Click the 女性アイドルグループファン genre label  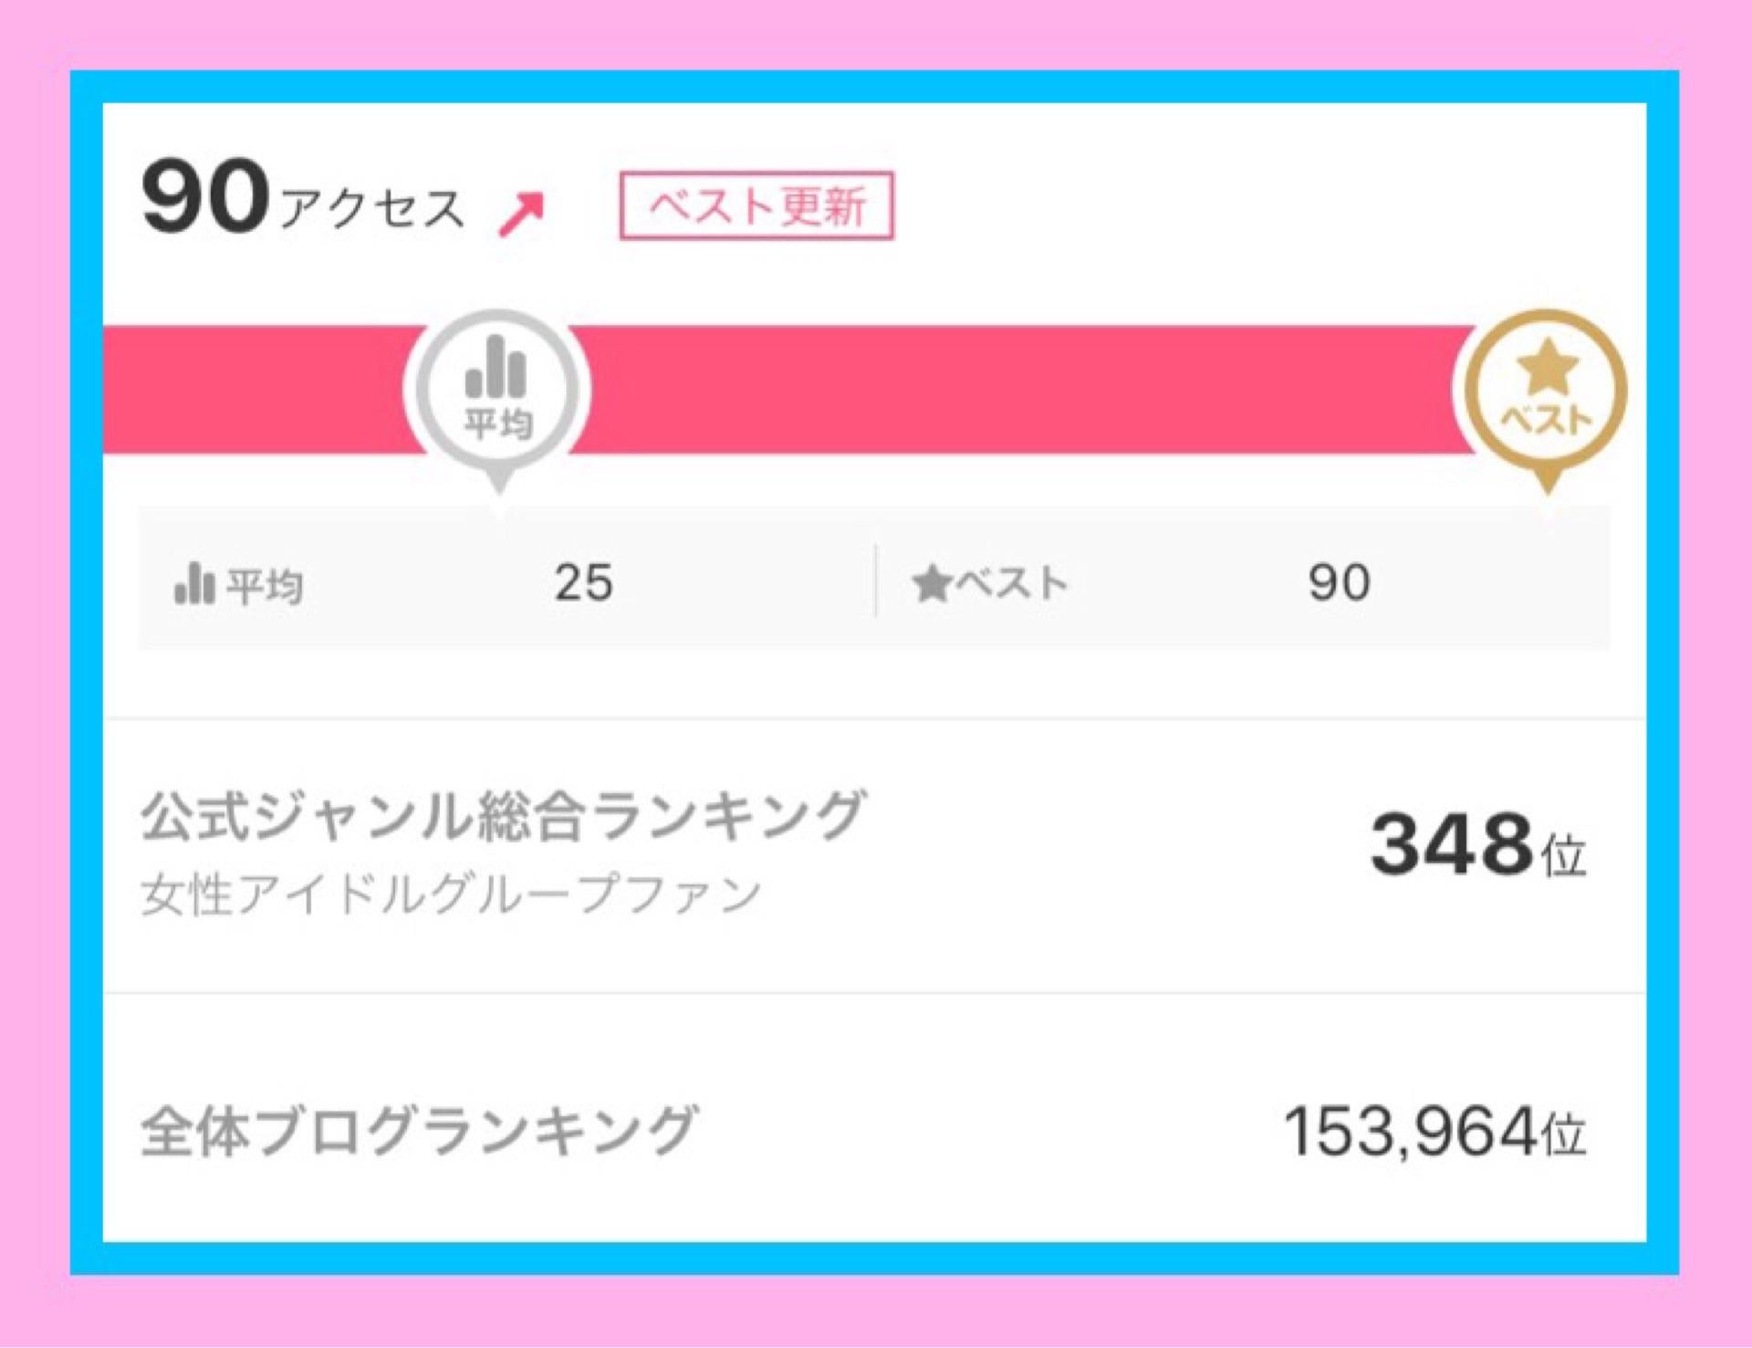451,893
